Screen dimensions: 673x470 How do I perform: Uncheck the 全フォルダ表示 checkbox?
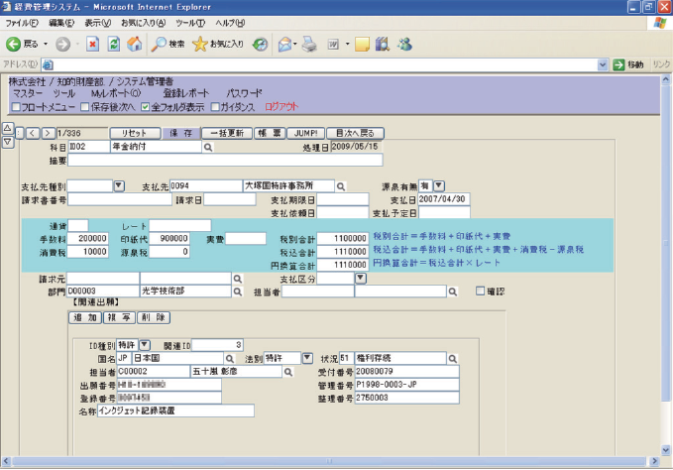click(x=146, y=107)
